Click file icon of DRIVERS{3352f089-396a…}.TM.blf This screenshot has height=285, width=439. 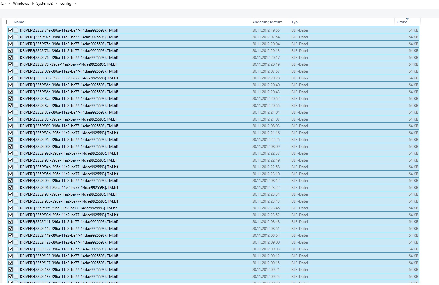[16, 126]
